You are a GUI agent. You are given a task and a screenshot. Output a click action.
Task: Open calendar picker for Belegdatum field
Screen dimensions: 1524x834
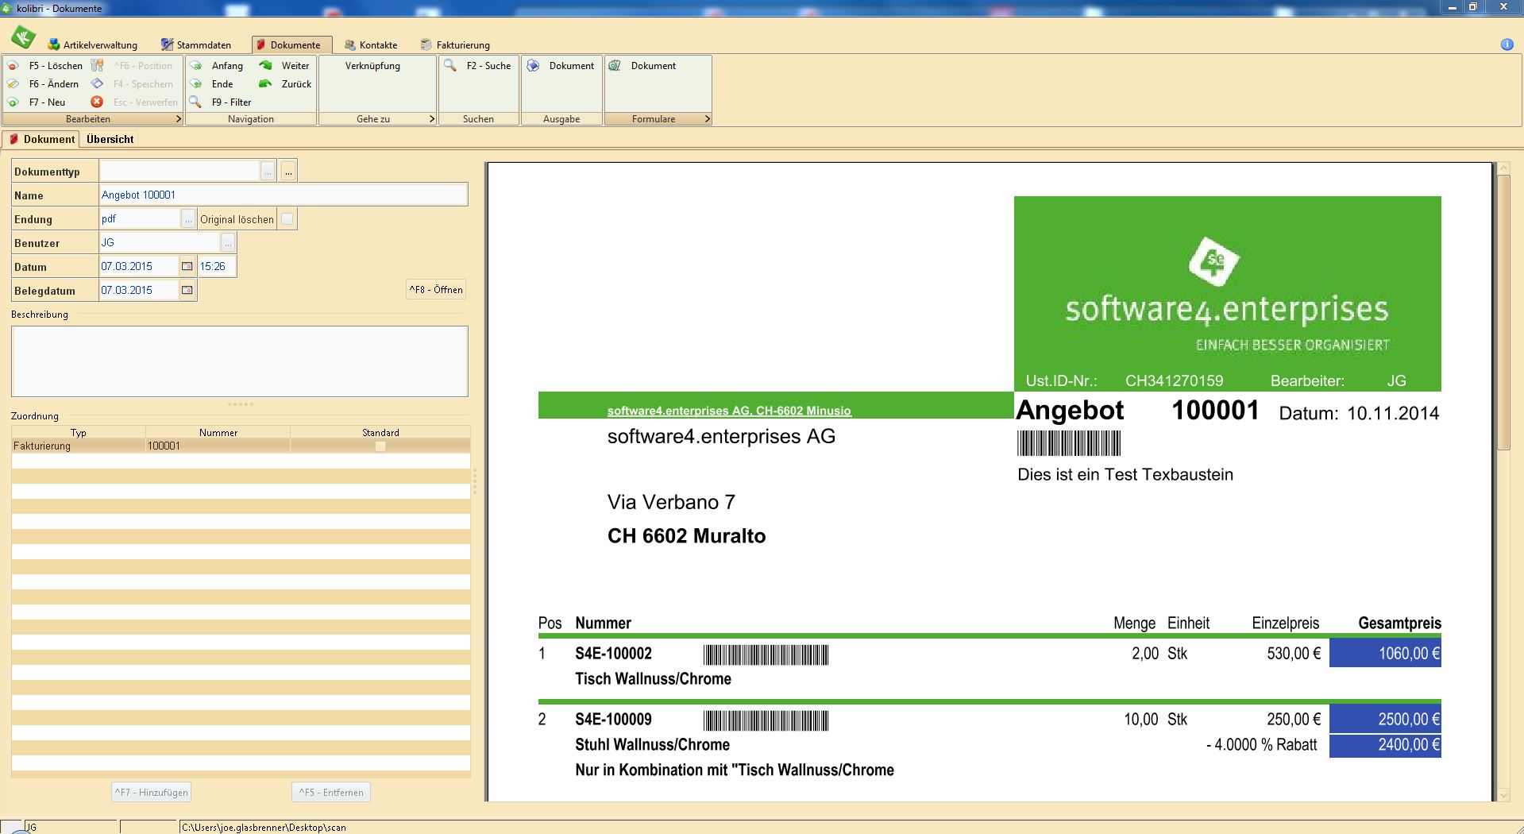[x=187, y=290]
